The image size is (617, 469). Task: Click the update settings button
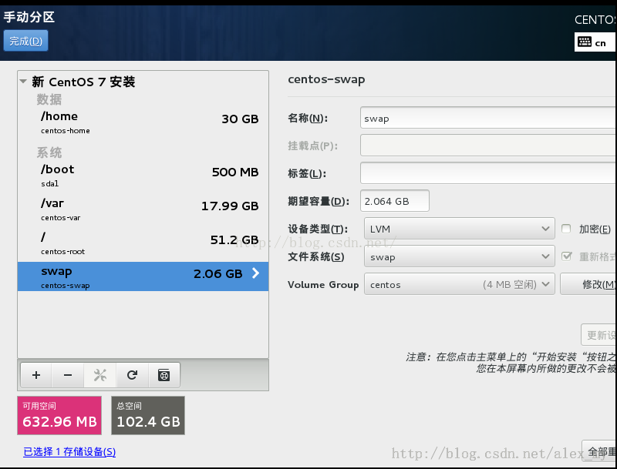(599, 335)
